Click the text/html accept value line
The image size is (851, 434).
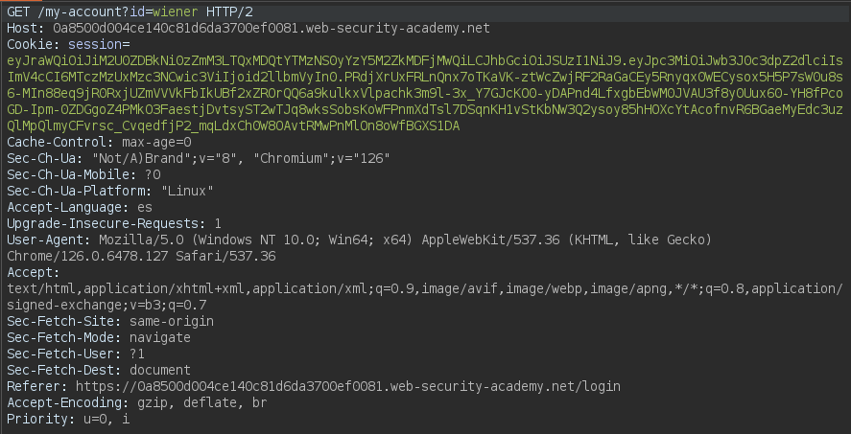pyautogui.click(x=422, y=288)
